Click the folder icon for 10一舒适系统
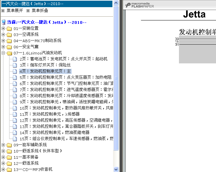 coord(9,151)
